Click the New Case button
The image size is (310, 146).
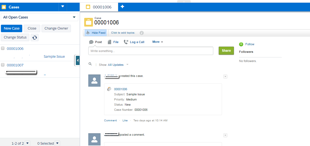[12, 28]
